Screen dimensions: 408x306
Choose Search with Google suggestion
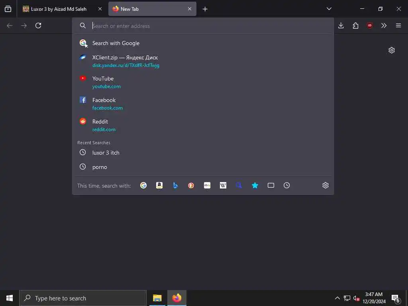[x=203, y=43]
